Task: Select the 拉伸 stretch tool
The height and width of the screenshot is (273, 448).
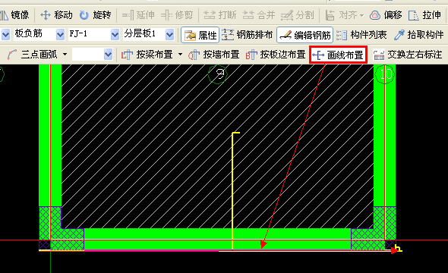Action: coord(424,15)
